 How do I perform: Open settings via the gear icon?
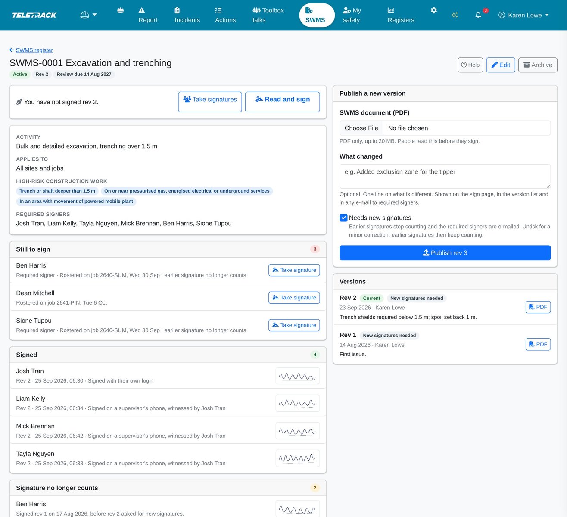pos(434,10)
